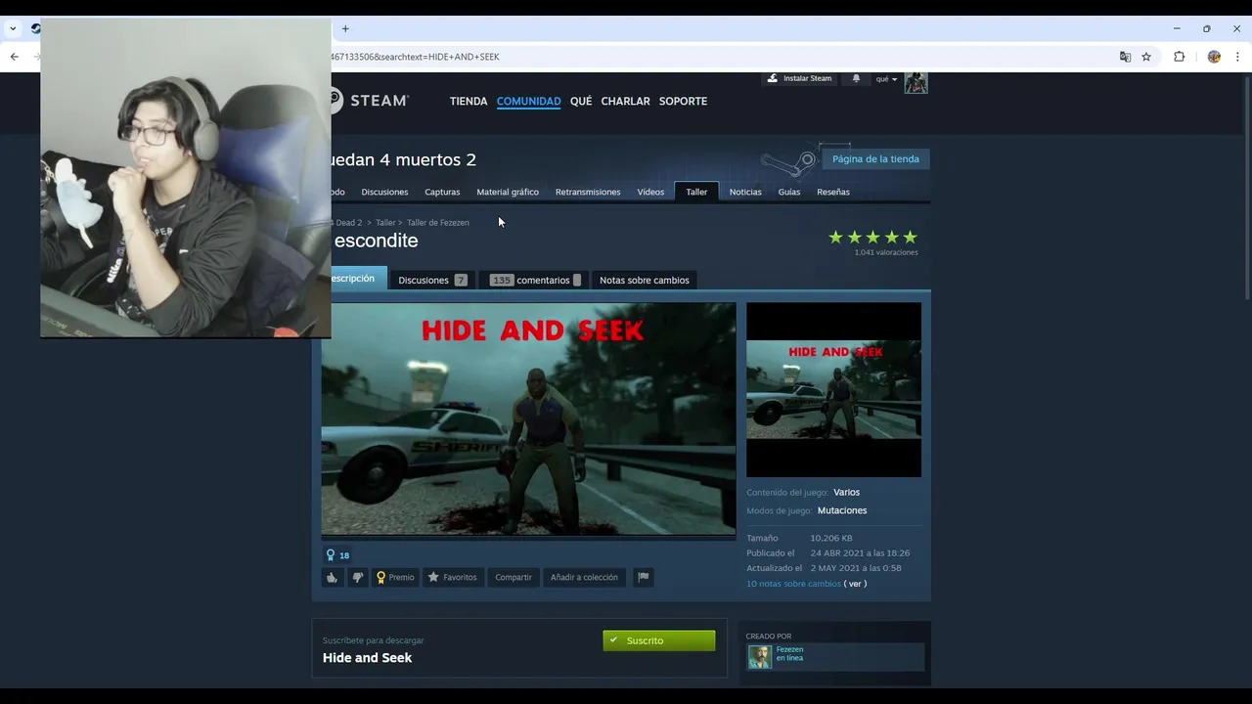1252x704 pixels.
Task: Open Notas sobre cambios tab
Action: 645,280
